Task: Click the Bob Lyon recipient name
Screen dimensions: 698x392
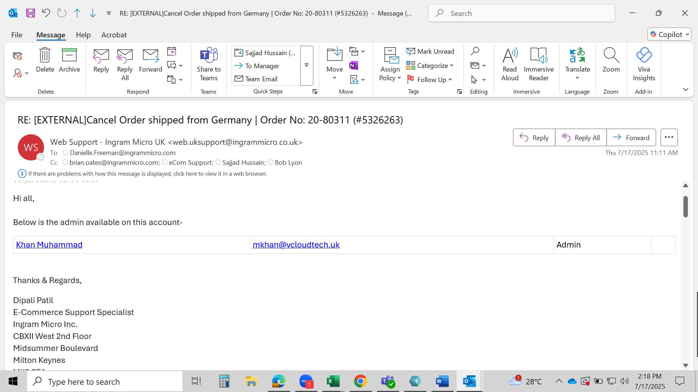Action: click(x=288, y=163)
